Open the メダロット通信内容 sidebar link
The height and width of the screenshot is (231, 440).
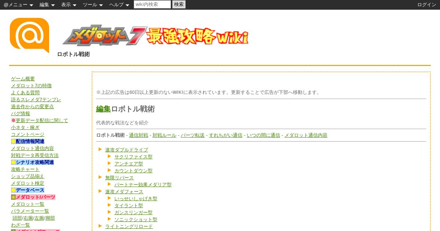tap(32, 148)
